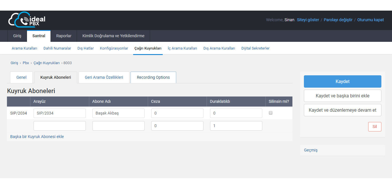Open the Recording Options tab
This screenshot has height=189, width=392.
153,77
